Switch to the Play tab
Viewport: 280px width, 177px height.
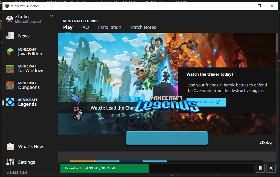point(68,27)
